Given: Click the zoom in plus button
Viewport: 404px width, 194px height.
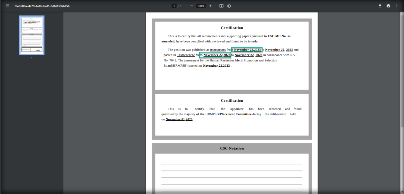Looking at the screenshot, I should coord(210,6).
